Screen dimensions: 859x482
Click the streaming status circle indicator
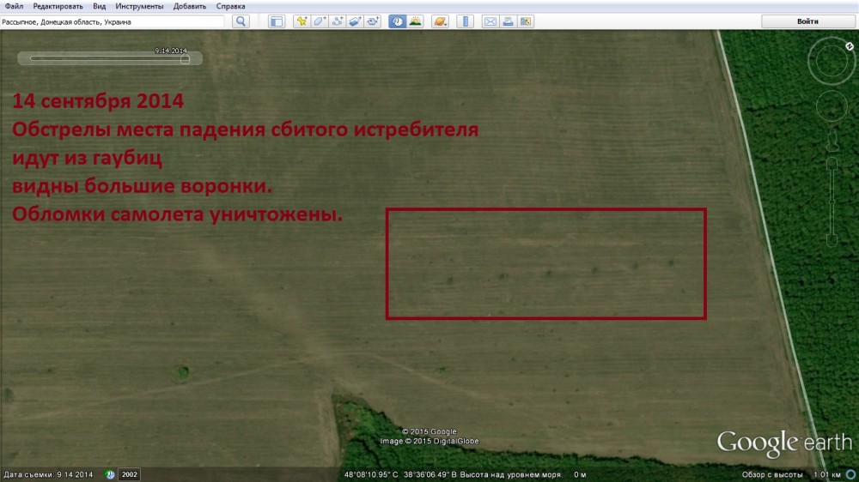click(850, 474)
